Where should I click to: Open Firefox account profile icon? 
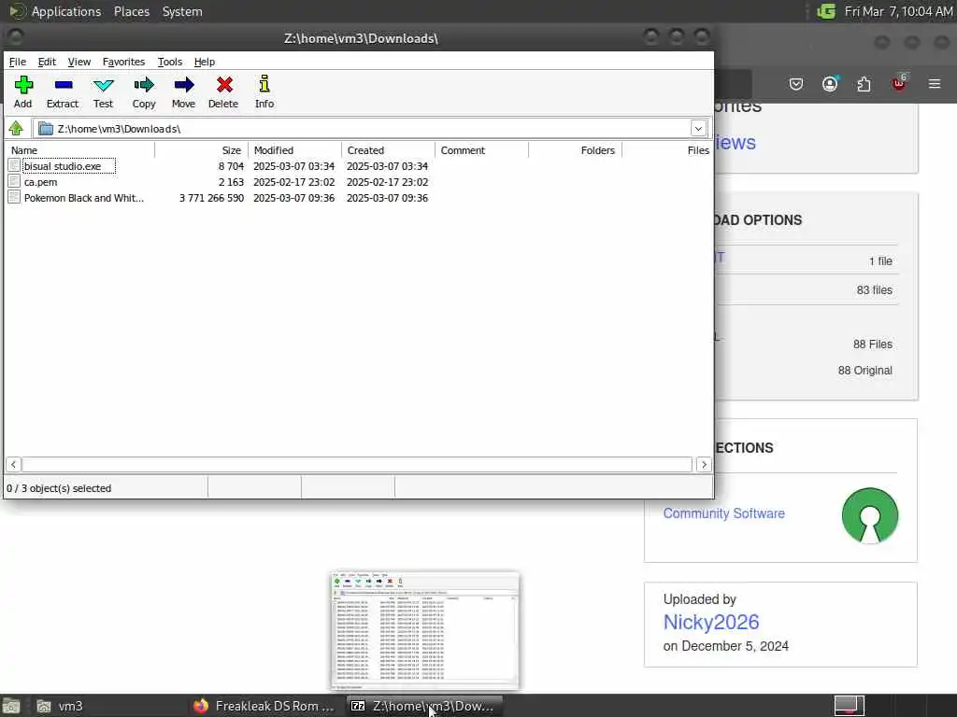click(x=830, y=84)
